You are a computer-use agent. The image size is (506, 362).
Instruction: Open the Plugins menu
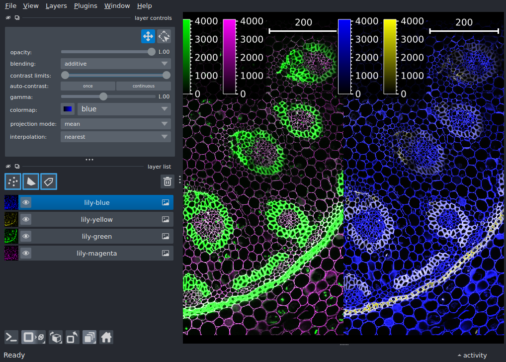coord(85,5)
